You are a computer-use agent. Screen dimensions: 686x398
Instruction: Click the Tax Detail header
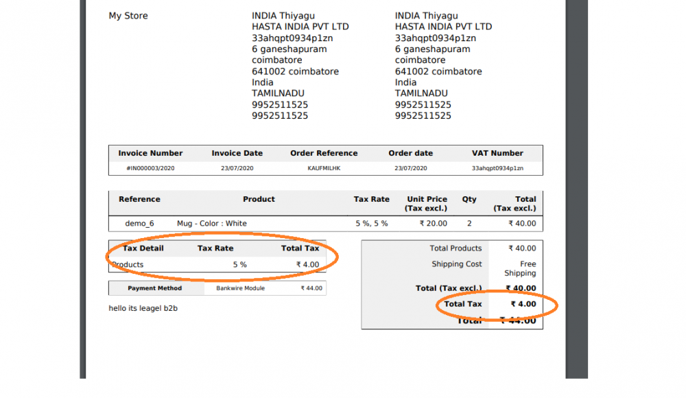click(143, 248)
